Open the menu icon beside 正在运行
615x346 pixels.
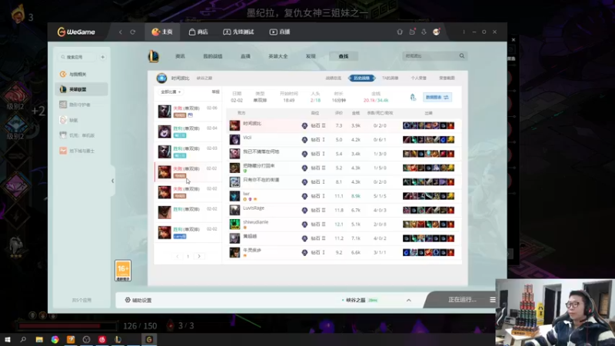click(x=493, y=300)
